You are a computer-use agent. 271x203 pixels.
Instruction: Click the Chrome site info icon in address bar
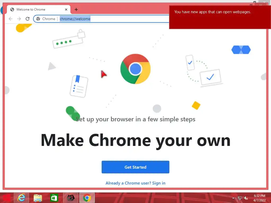tap(38, 19)
